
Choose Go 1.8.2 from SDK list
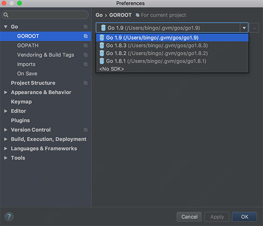[x=172, y=53]
